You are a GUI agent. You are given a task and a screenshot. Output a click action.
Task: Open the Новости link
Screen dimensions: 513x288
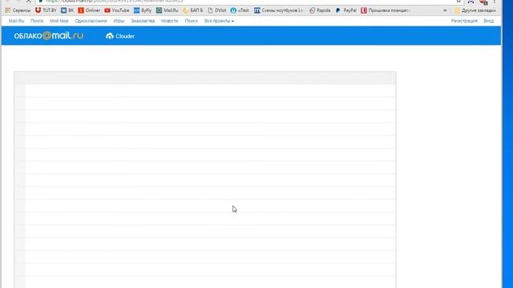pos(169,21)
